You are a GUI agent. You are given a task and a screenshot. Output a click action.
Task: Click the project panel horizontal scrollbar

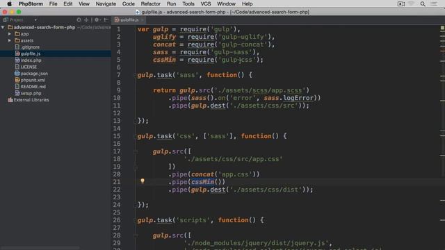40,248
